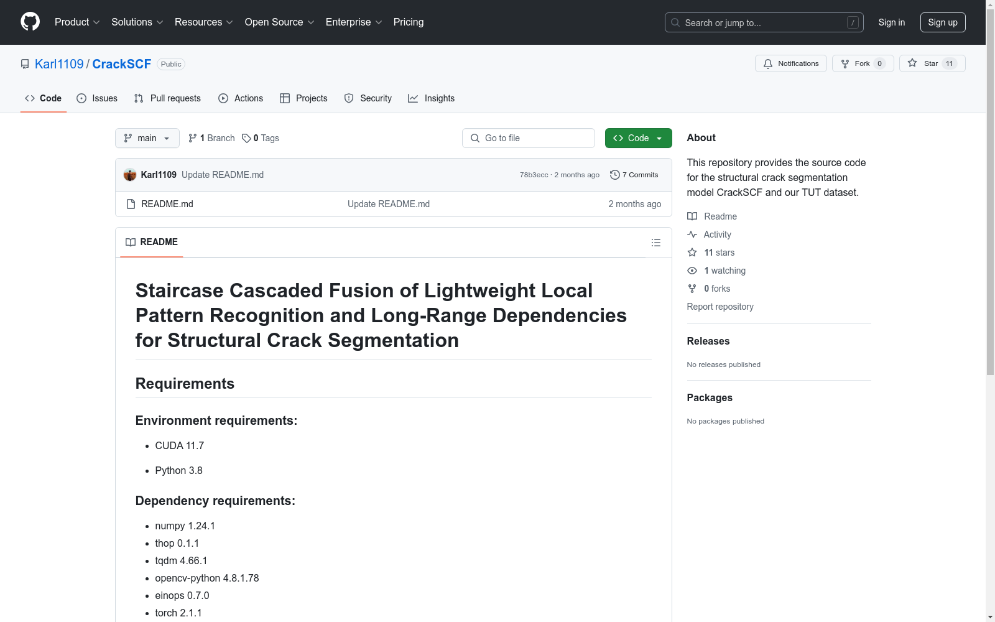The height and width of the screenshot is (622, 995).
Task: Switch to the Issues tab
Action: point(97,98)
